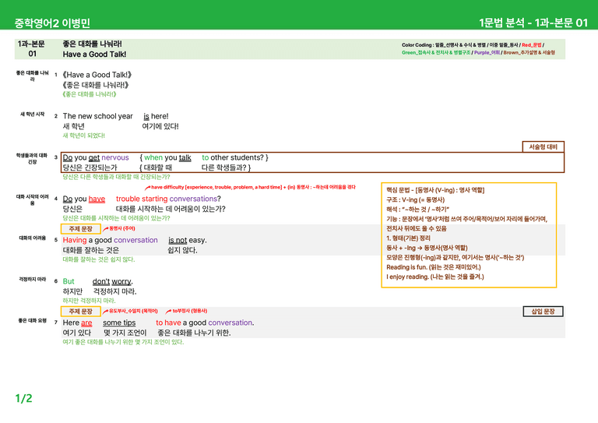
Task: Click example 'I enjoy reading. (나는 읽는 것을 즐겨.)'
Action: 435,277
